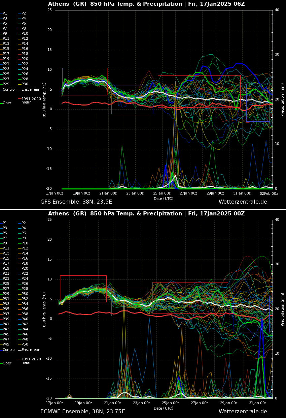Select legend entry P44
The image size is (286, 418).
pyautogui.click(x=24, y=329)
